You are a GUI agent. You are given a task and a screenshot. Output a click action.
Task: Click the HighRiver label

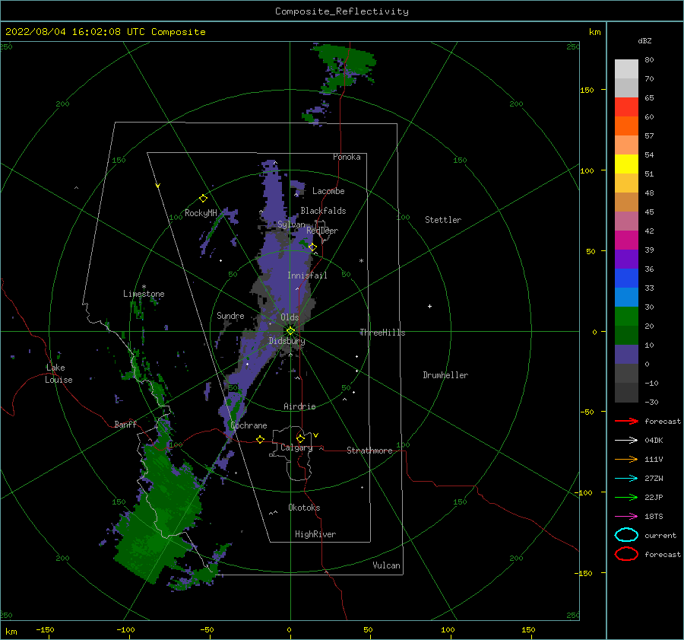pyautogui.click(x=315, y=534)
